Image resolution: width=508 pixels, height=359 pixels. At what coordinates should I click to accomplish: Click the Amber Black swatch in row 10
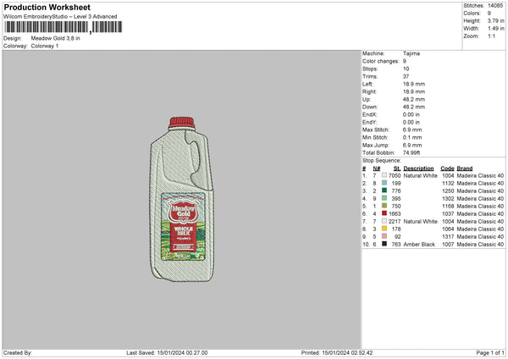(x=384, y=244)
